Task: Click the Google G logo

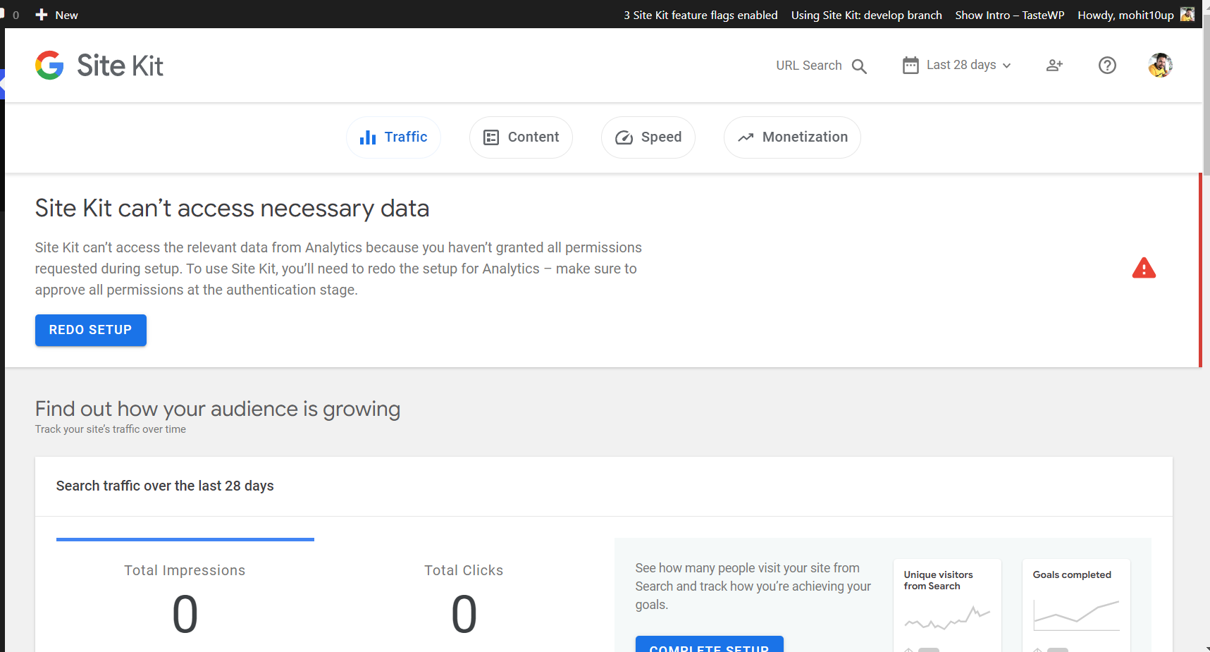Action: [49, 66]
